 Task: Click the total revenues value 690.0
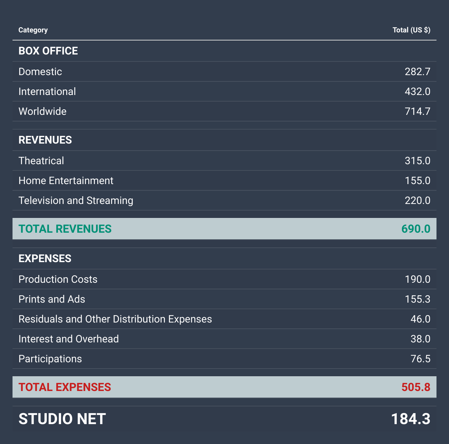pos(416,229)
